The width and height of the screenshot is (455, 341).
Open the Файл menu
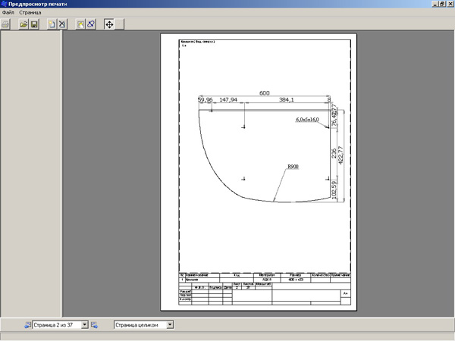click(x=8, y=12)
